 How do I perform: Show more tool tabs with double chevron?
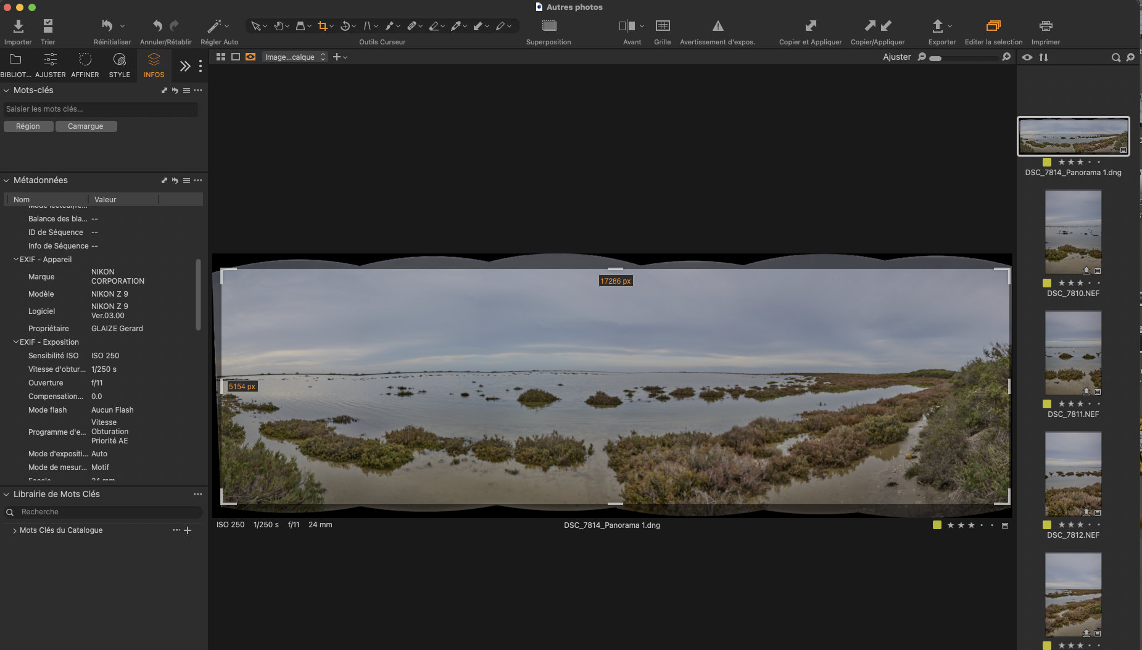tap(184, 66)
